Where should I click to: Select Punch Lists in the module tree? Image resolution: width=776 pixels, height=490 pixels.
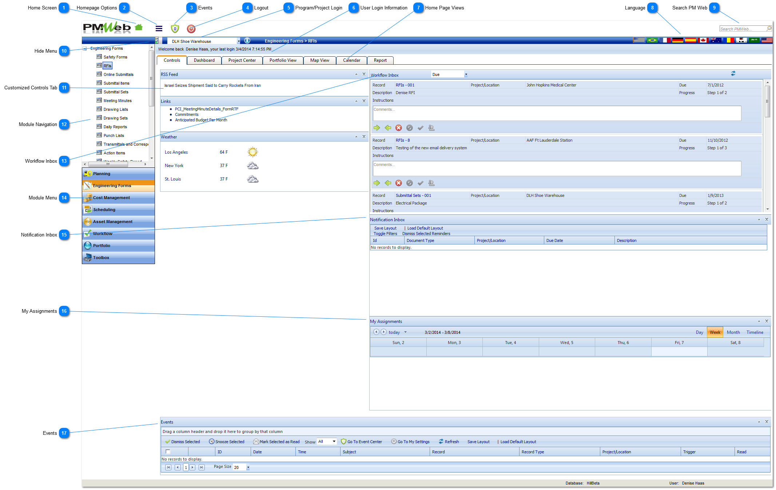click(x=114, y=135)
